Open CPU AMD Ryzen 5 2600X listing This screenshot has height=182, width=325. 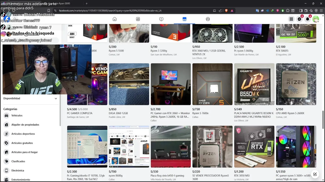point(290,113)
